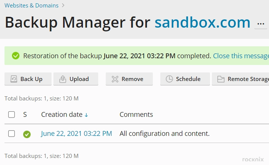The image size is (269, 165).
Task: Open the June 22, 2021 03:22 PM backup
Action: [76, 134]
